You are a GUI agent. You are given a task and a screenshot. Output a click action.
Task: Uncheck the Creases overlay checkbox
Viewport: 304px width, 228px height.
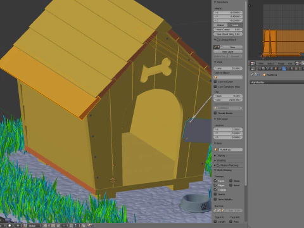click(215, 189)
